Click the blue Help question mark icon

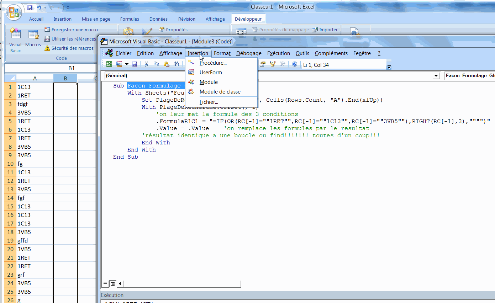pos(295,64)
